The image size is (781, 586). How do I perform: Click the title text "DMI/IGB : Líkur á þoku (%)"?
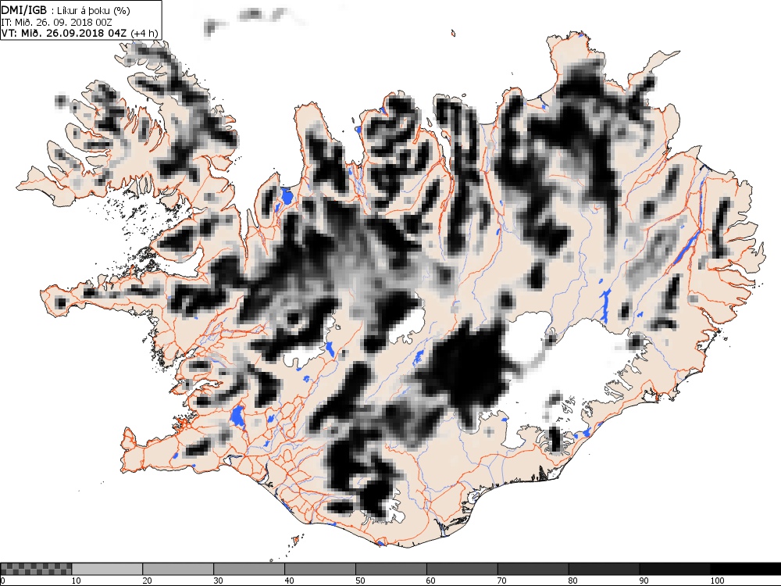[66, 10]
